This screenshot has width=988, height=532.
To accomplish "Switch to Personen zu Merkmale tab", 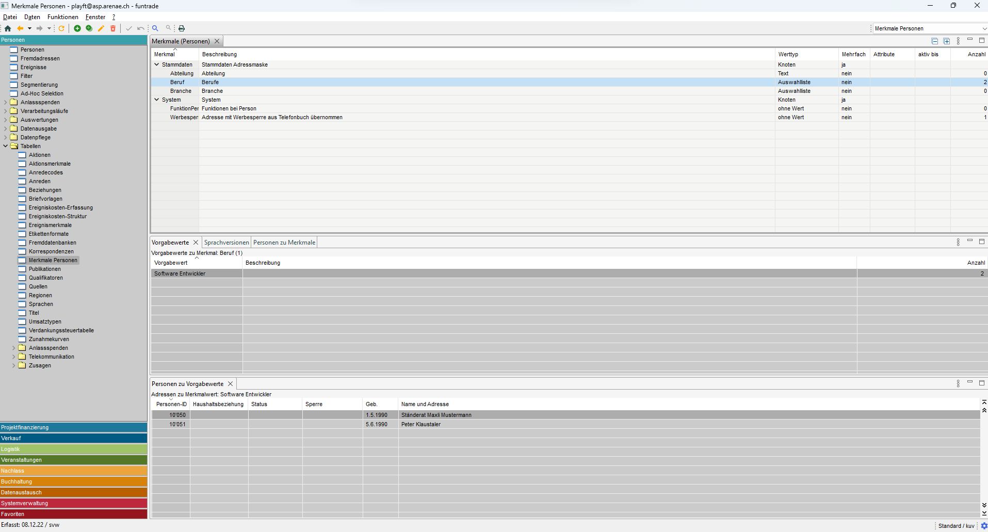I will click(x=284, y=243).
